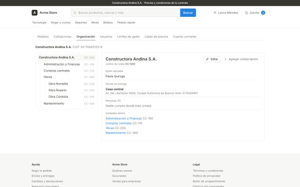The image size is (300, 187).
Task: Open Botón de arrepentimiento footer link
Action: (209, 181)
